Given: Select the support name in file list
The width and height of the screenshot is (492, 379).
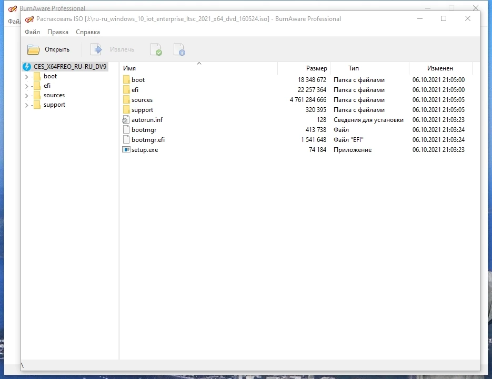Looking at the screenshot, I should coord(143,110).
